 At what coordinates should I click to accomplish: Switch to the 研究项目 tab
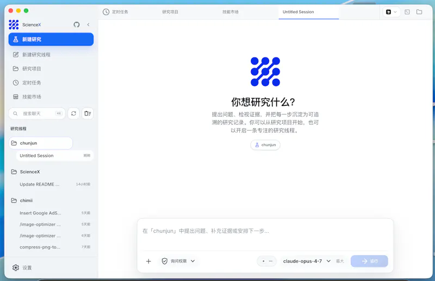[170, 12]
